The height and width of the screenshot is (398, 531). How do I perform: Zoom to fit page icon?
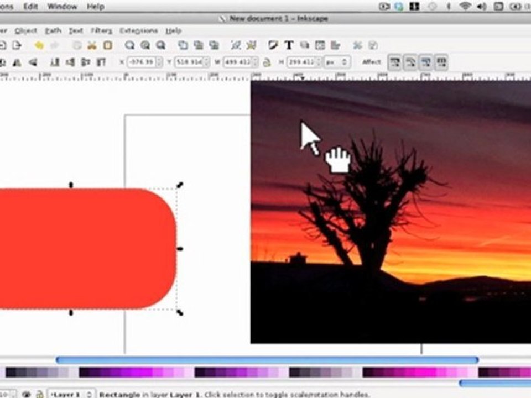(161, 45)
